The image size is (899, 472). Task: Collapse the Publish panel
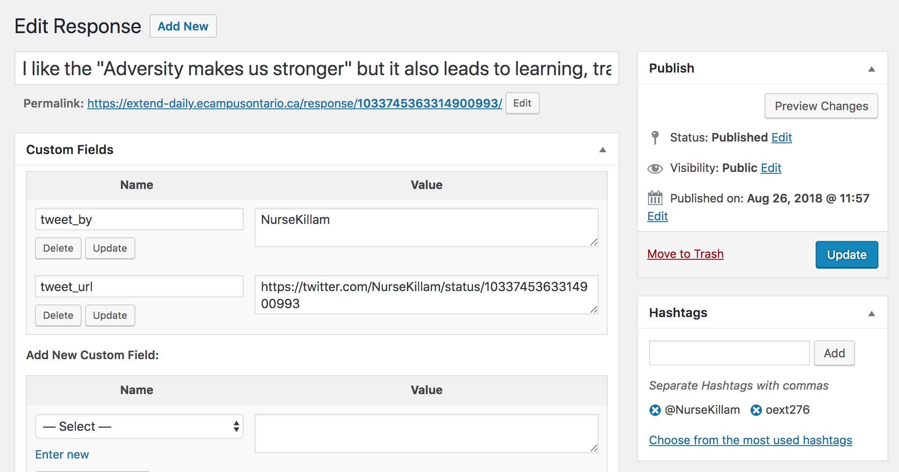coord(872,69)
